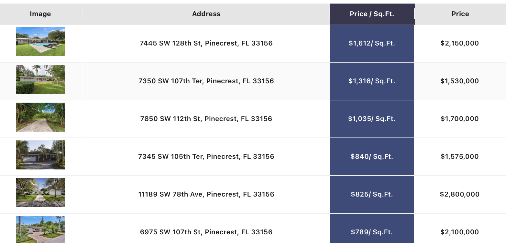Open address link 7445 SW 128th St, Pinecrest
This screenshot has width=506, height=244.
(206, 43)
